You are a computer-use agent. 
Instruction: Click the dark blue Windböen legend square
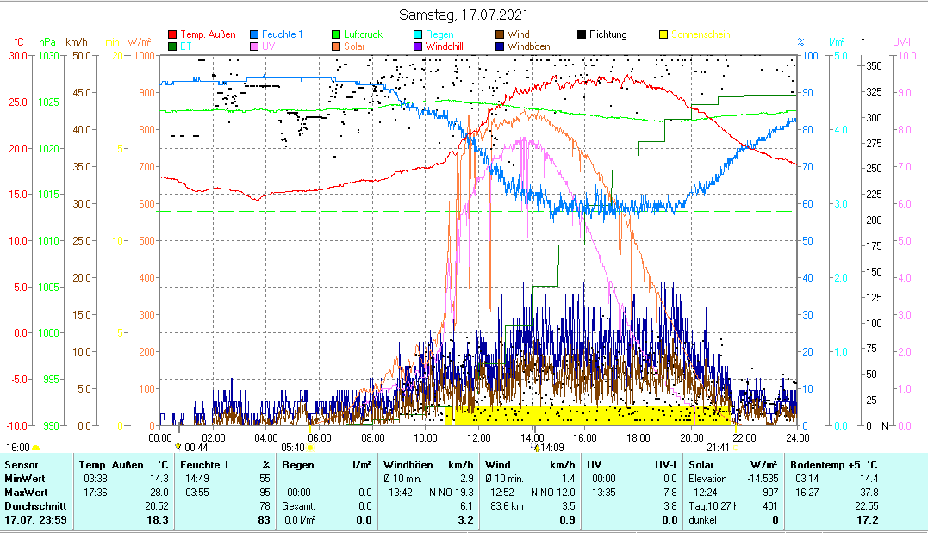(501, 46)
